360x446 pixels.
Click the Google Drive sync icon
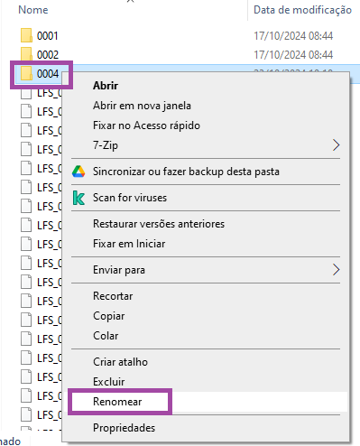pos(78,172)
